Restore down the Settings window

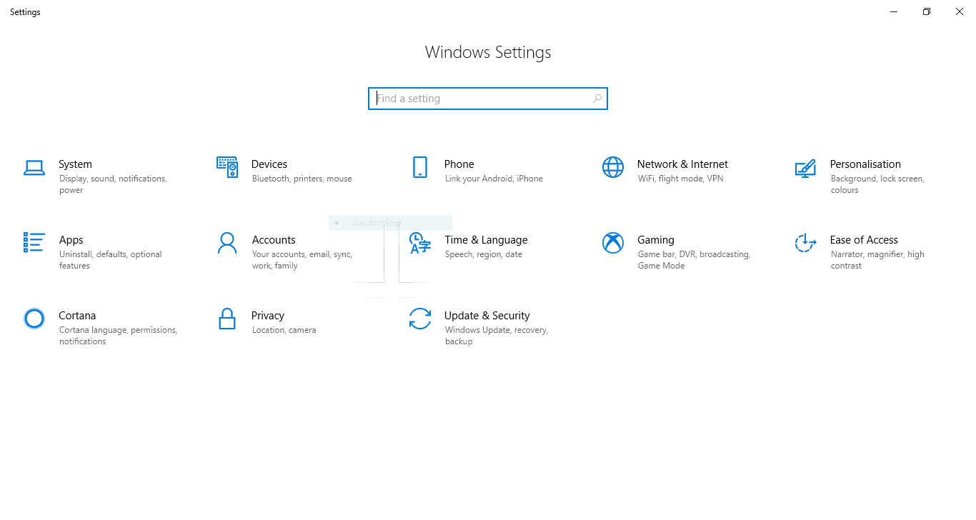[x=927, y=11]
